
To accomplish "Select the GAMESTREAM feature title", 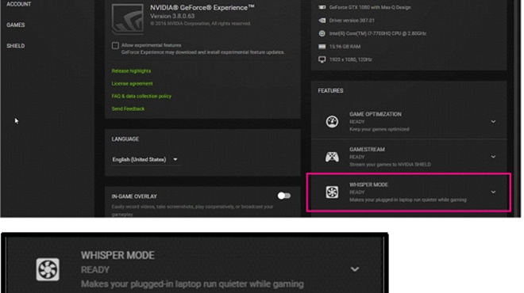I will coord(367,150).
